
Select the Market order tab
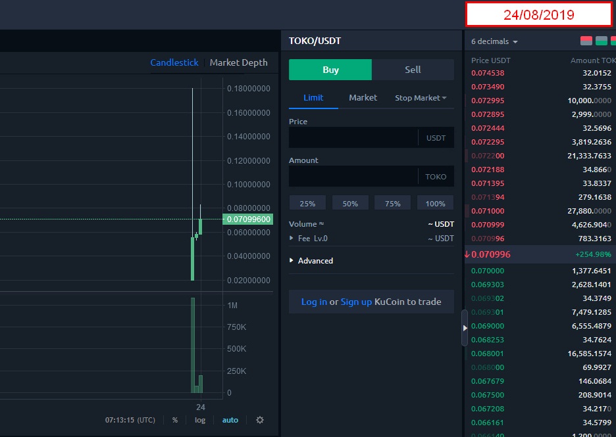pyautogui.click(x=363, y=98)
